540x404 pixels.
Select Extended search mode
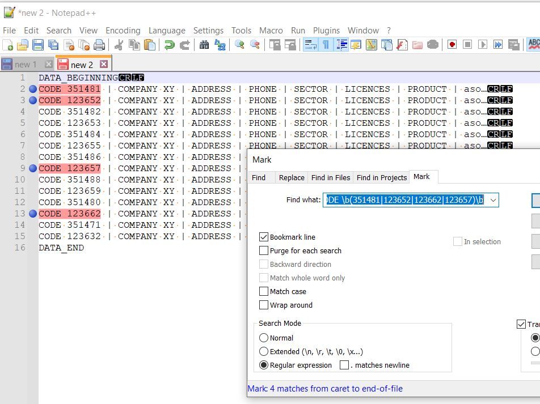tap(263, 351)
